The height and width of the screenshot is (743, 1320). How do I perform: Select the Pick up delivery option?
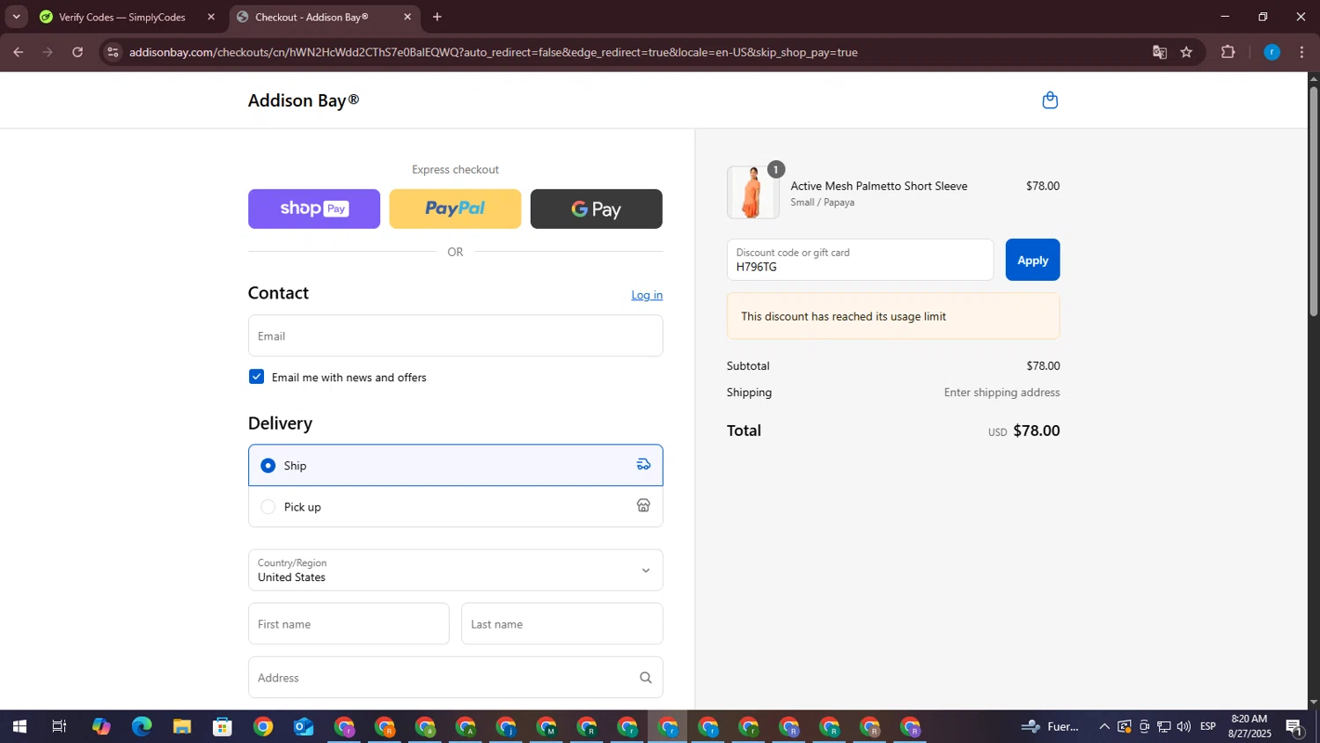455,506
